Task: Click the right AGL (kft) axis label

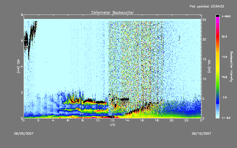Action: click(209, 66)
